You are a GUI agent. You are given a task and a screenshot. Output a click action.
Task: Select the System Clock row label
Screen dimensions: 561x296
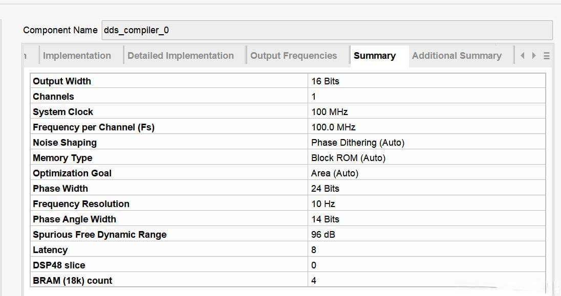click(x=63, y=112)
